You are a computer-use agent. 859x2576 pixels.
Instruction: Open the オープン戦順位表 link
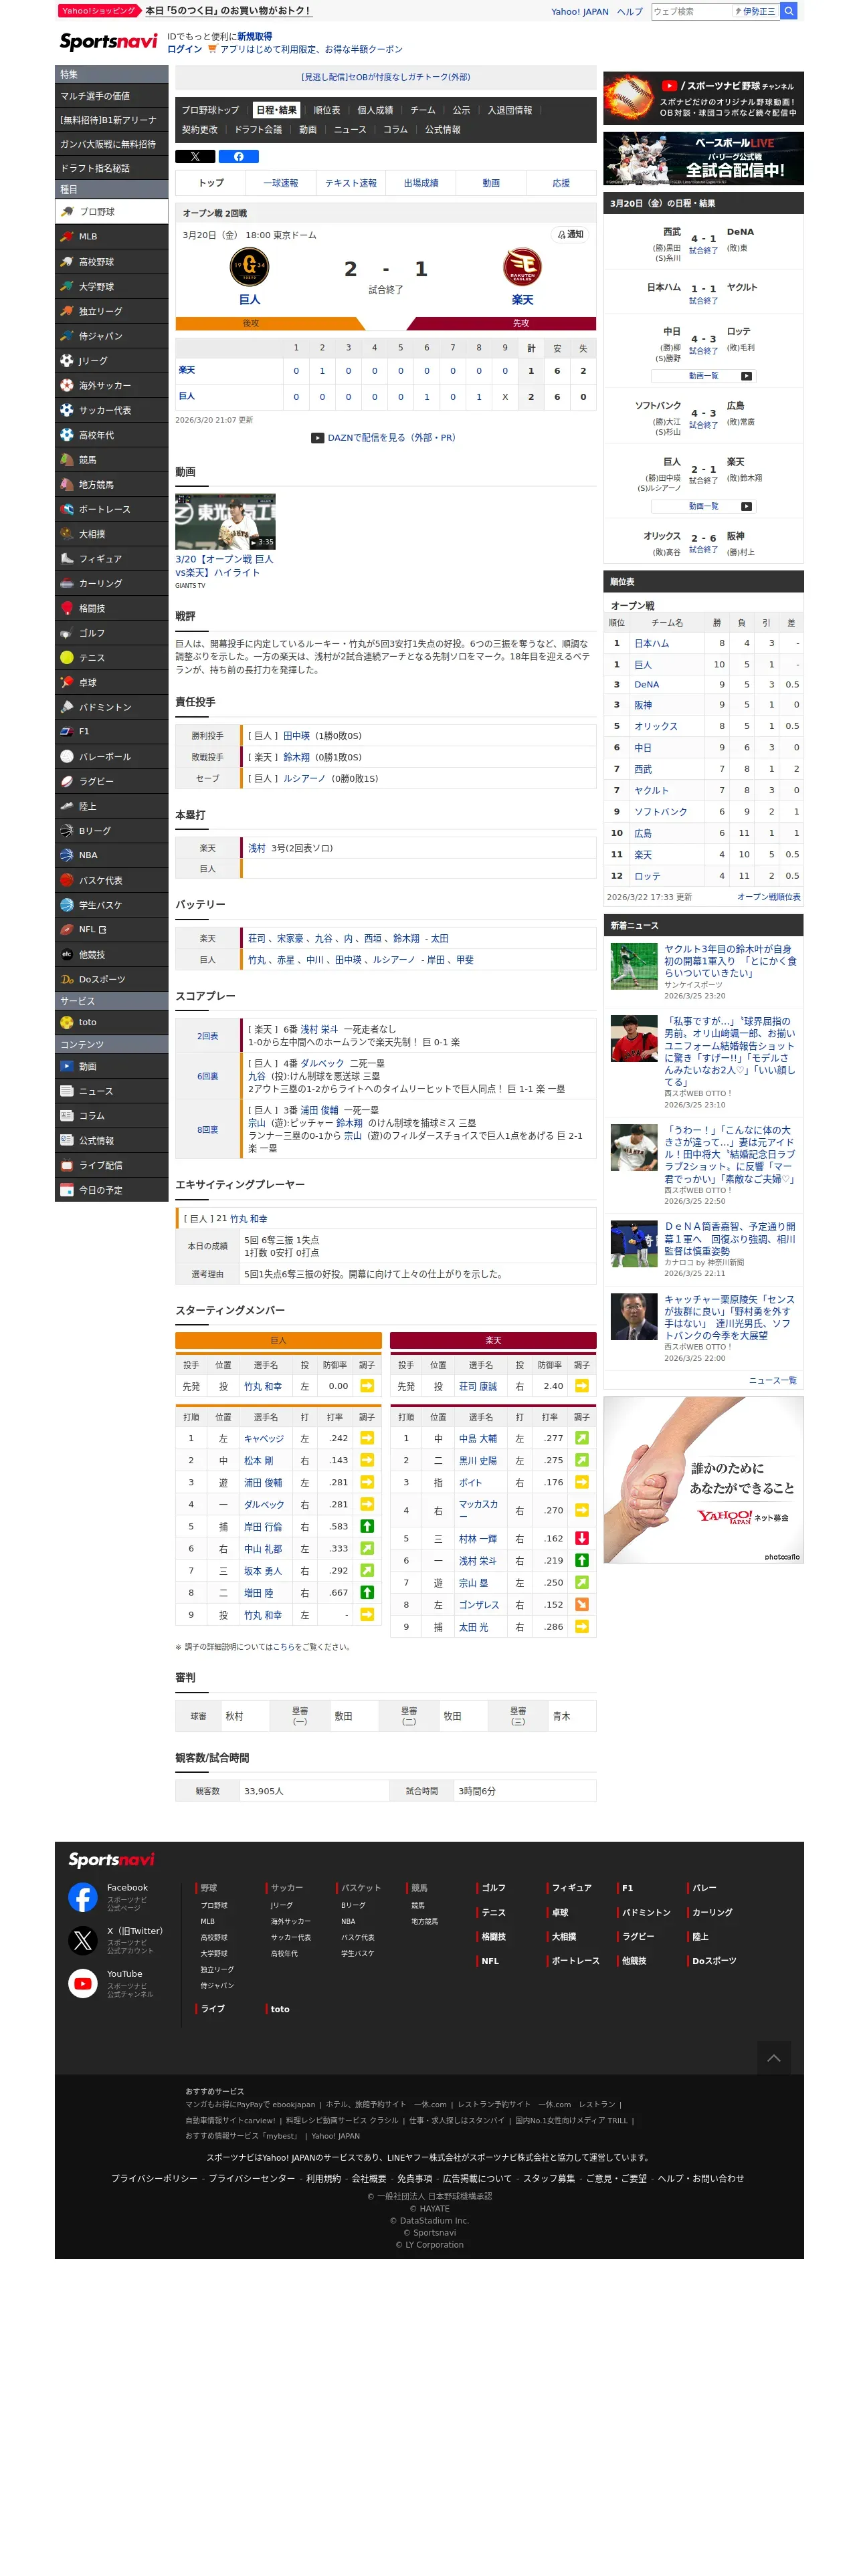(769, 898)
